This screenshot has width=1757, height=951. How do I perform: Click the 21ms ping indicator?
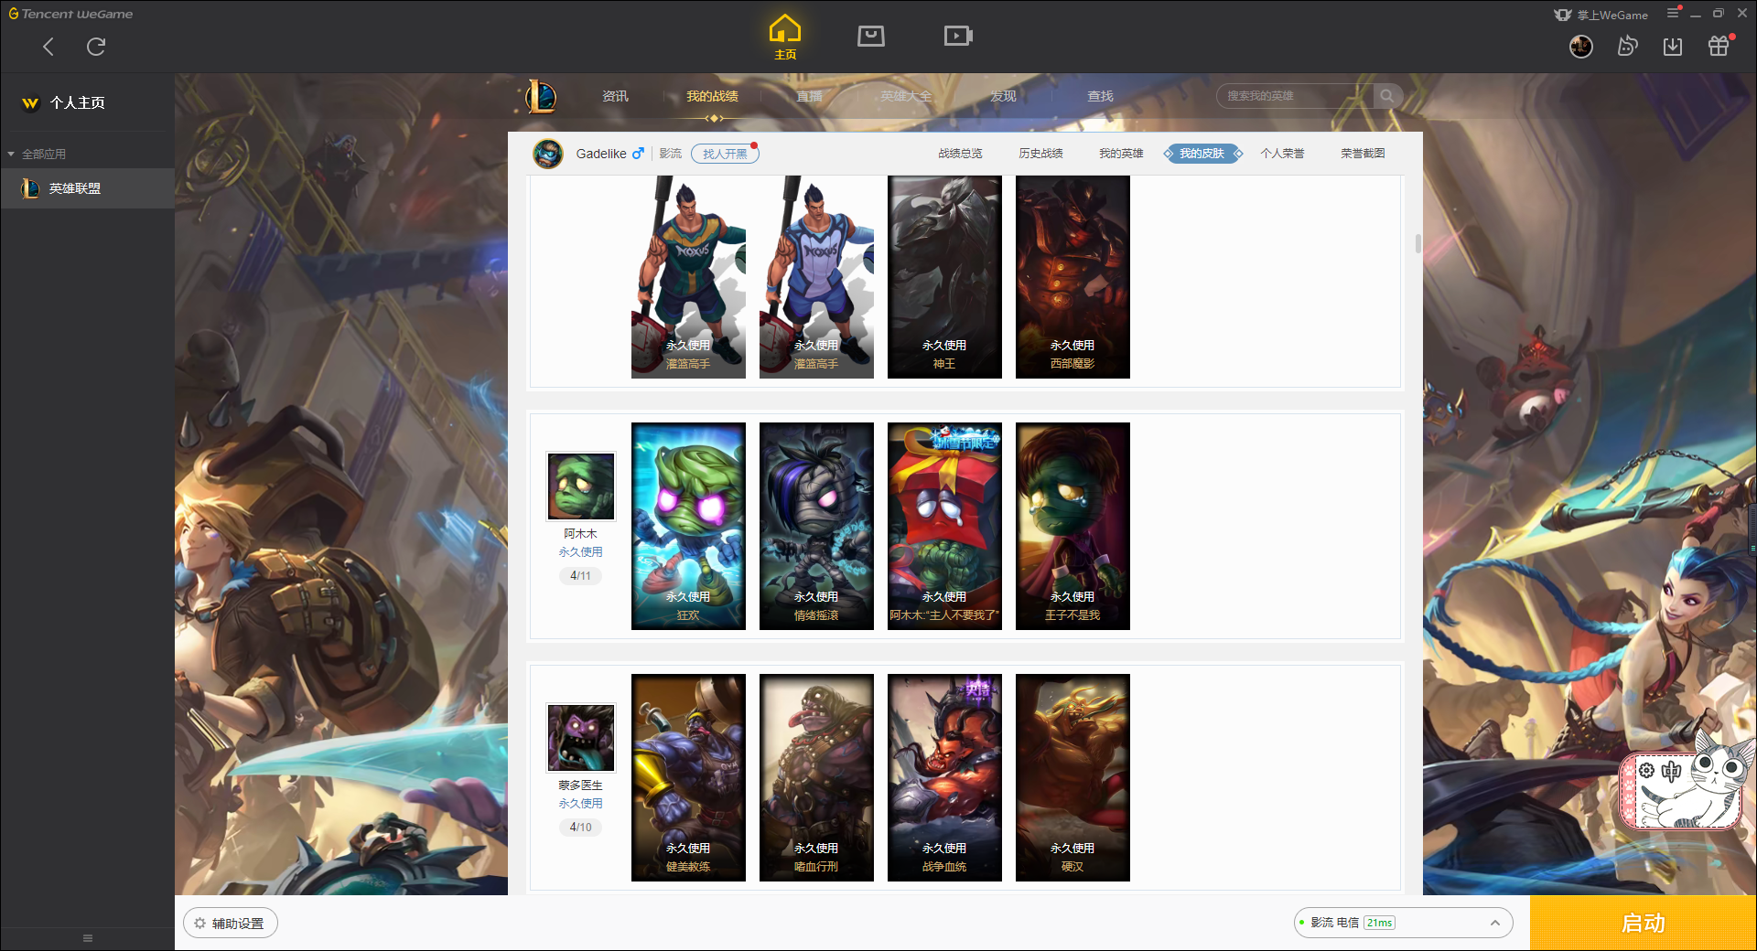coord(1379,923)
